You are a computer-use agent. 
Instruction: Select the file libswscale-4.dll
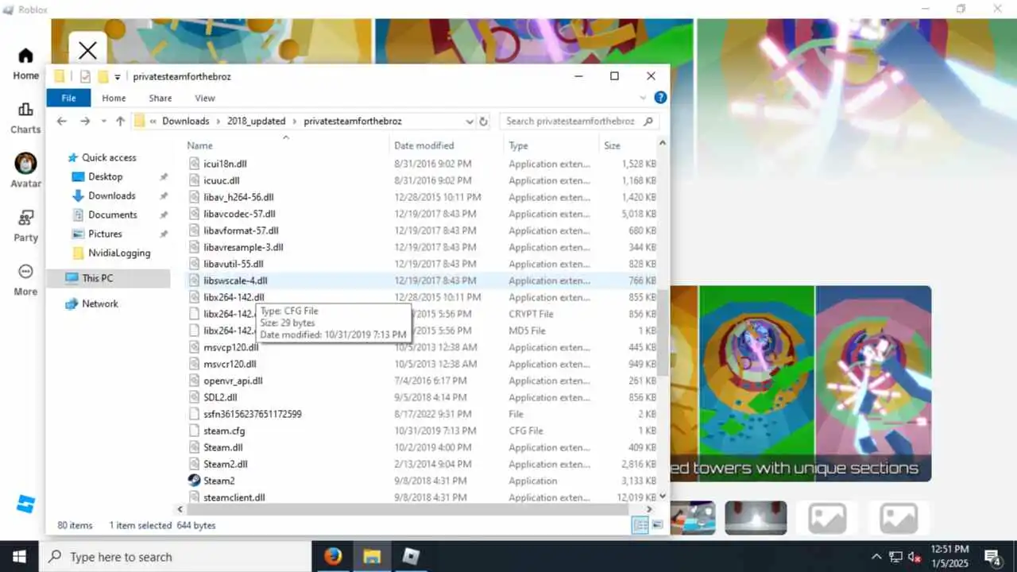click(235, 280)
